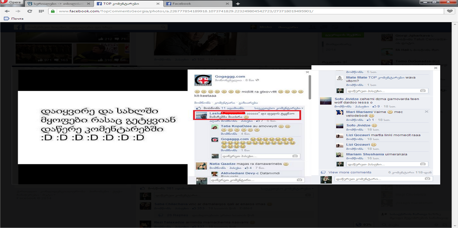Viewport: 458px width, 228px height.
Task: Reload the current page
Action: pyautogui.click(x=30, y=11)
